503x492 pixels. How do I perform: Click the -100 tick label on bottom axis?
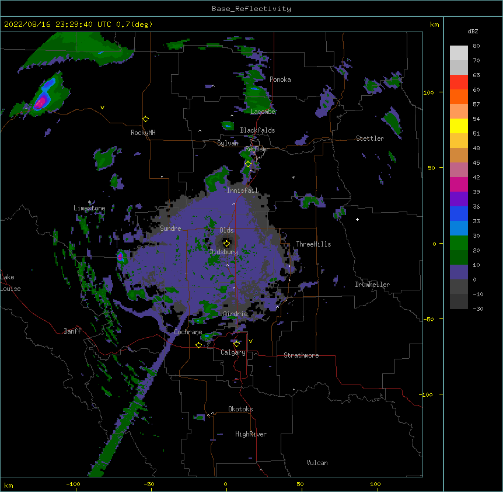(x=73, y=484)
